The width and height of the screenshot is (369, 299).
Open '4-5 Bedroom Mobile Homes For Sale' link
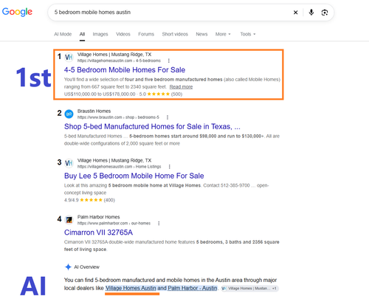pos(125,70)
